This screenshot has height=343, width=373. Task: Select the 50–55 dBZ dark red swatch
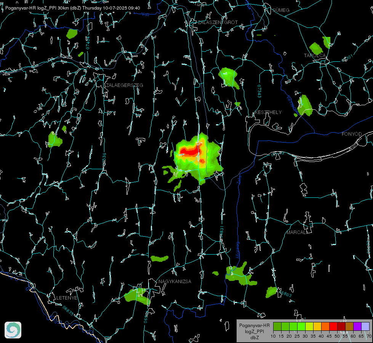[341, 326]
